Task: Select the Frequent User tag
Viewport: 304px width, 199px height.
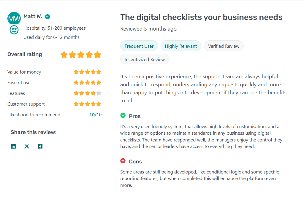Action: [x=139, y=46]
